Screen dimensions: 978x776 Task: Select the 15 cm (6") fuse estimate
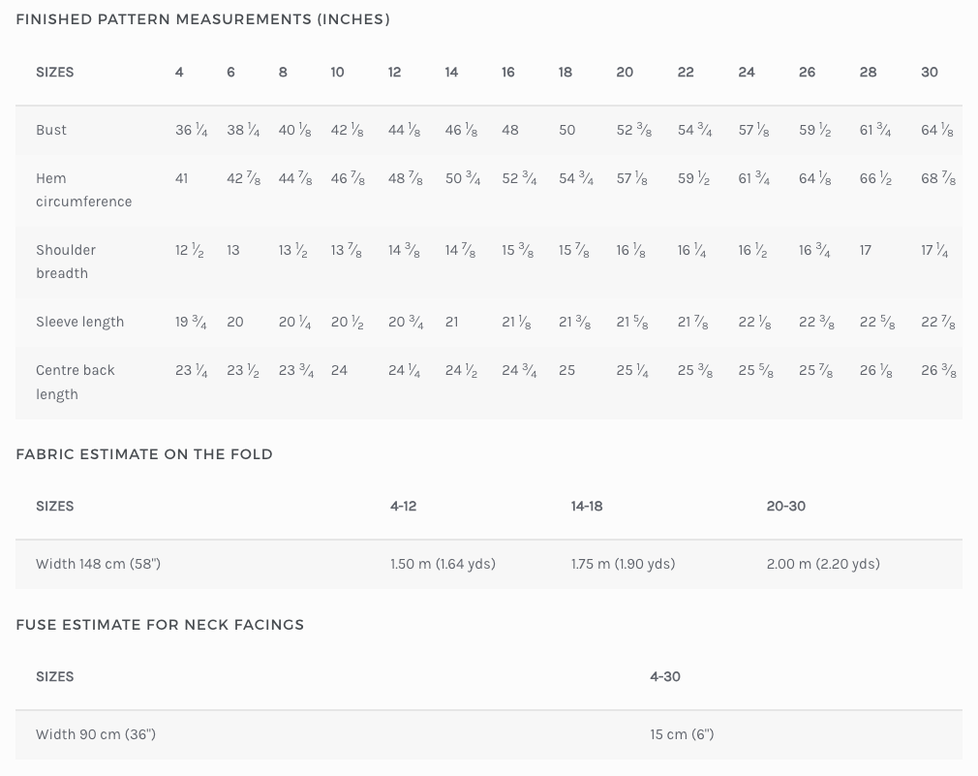point(682,734)
